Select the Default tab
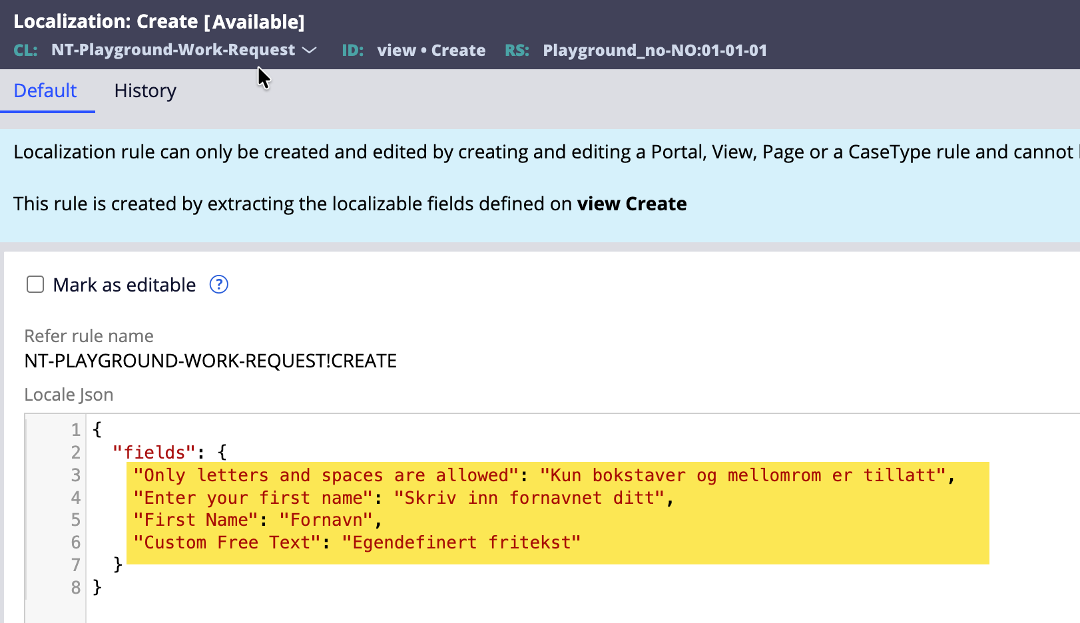The image size is (1080, 623). pos(45,91)
